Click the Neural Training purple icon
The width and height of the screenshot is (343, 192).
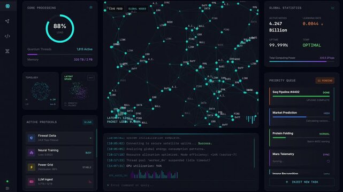point(32,153)
